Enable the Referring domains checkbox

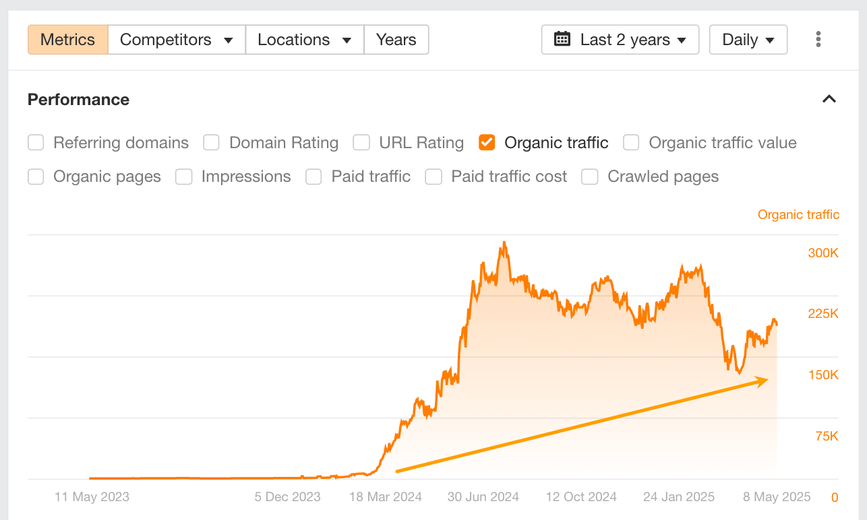[36, 143]
